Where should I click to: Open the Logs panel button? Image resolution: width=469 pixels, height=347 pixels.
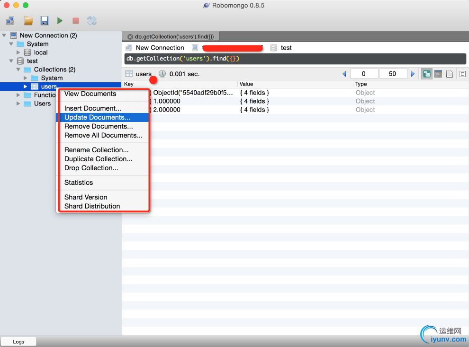pos(18,342)
